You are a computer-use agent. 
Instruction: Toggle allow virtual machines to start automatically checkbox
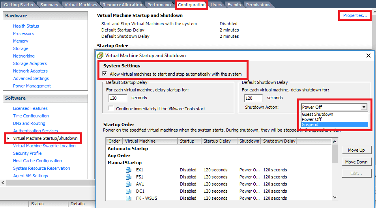tap(105, 74)
